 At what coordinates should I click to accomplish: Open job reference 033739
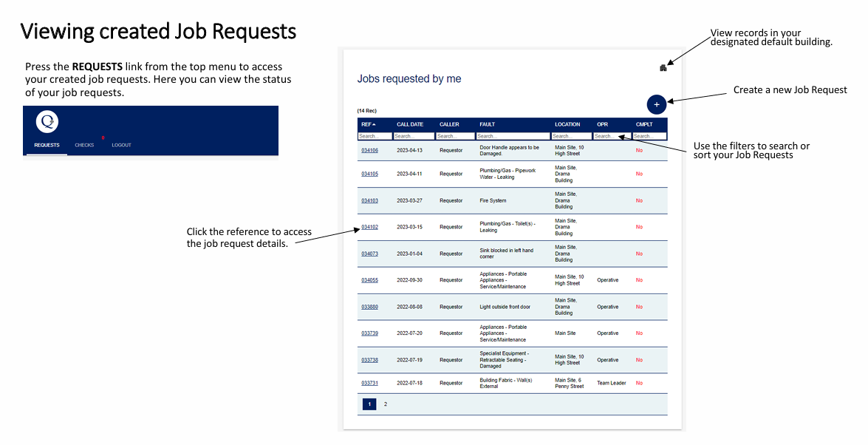tap(370, 333)
